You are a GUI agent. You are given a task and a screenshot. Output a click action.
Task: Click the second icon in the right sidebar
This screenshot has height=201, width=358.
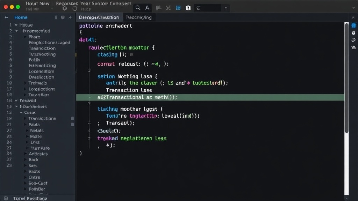point(353,33)
